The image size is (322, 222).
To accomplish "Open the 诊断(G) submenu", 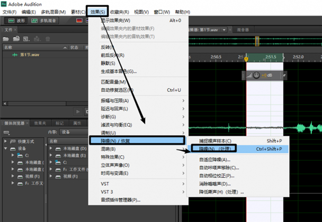I will click(x=138, y=117).
